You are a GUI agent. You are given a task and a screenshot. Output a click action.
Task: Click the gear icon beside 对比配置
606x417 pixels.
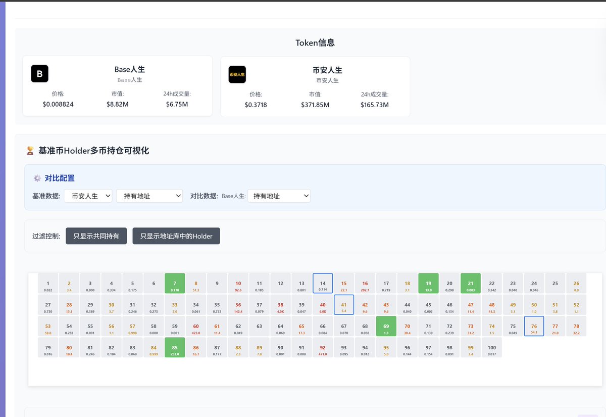[37, 178]
